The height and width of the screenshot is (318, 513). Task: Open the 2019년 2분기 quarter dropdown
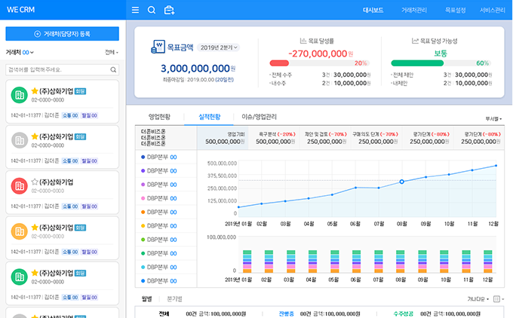click(219, 47)
